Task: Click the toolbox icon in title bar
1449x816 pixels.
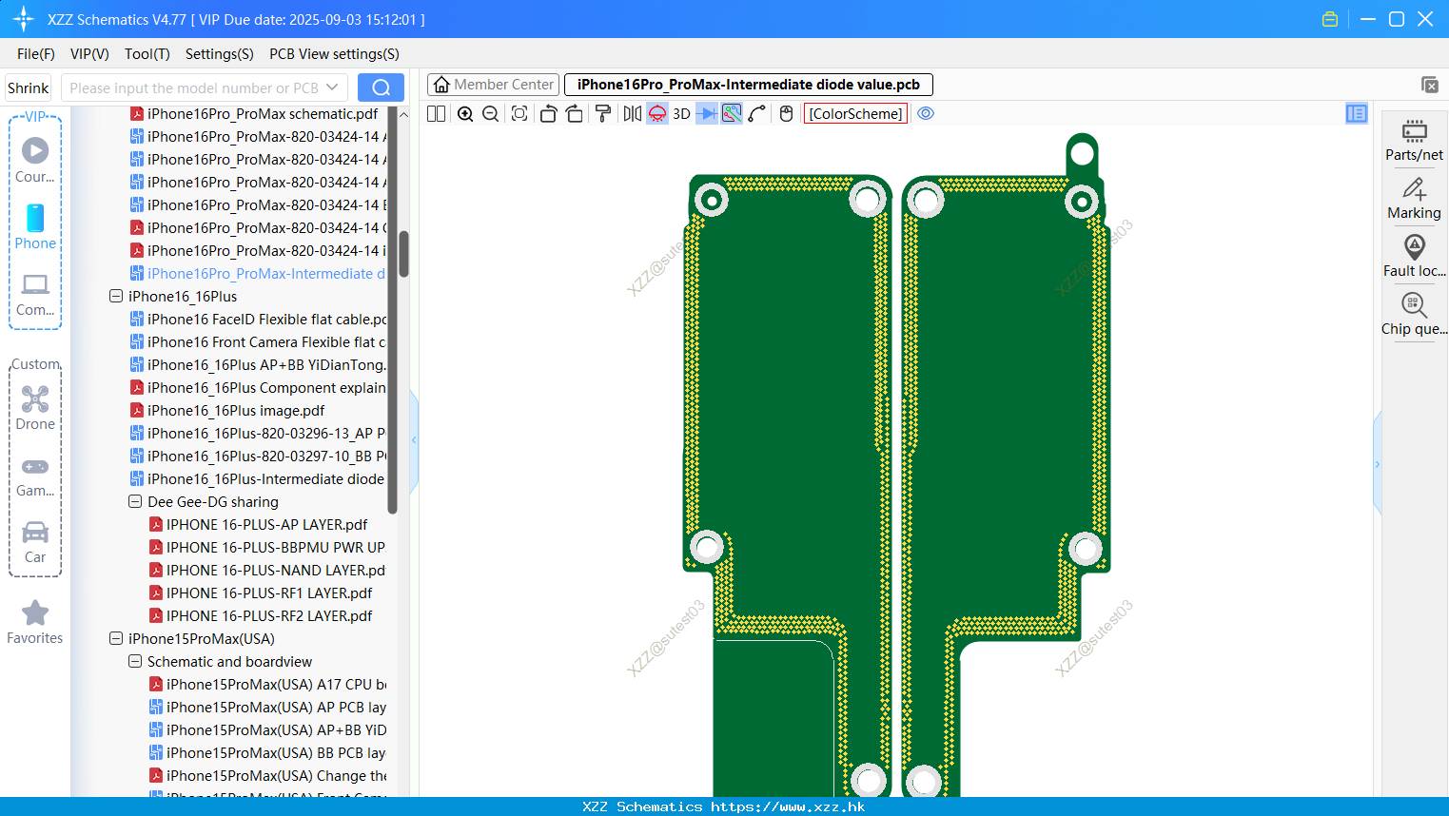Action: (1330, 19)
